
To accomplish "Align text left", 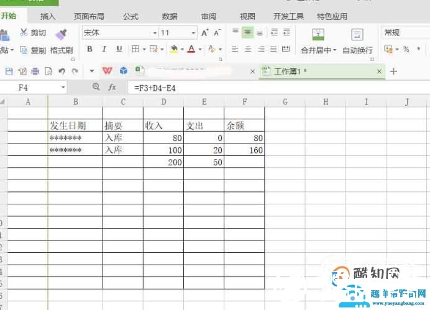I will click(235, 49).
